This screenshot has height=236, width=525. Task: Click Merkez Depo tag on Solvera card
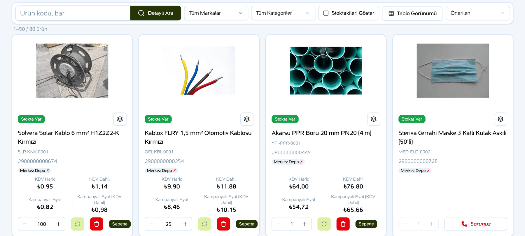(x=34, y=170)
